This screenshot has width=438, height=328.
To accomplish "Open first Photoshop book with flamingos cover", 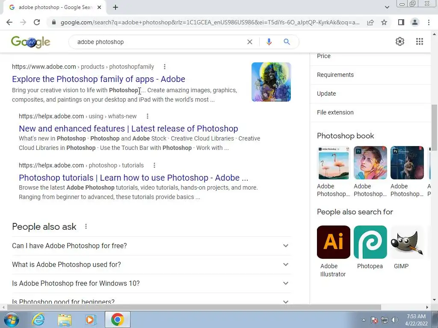I will 334,163.
